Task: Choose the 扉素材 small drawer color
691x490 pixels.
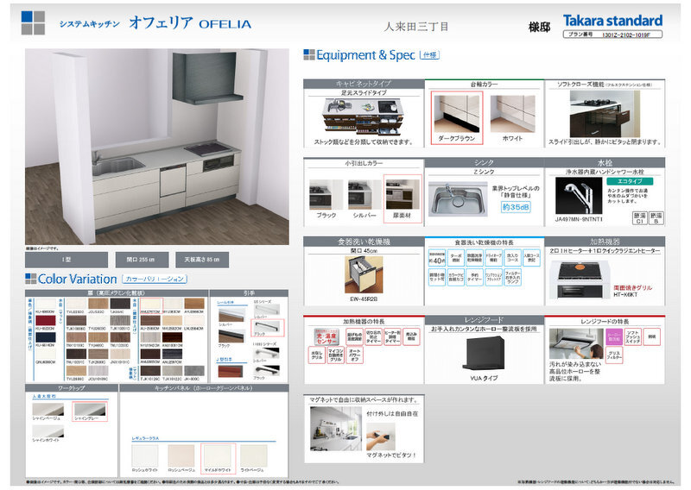Action: coord(403,198)
